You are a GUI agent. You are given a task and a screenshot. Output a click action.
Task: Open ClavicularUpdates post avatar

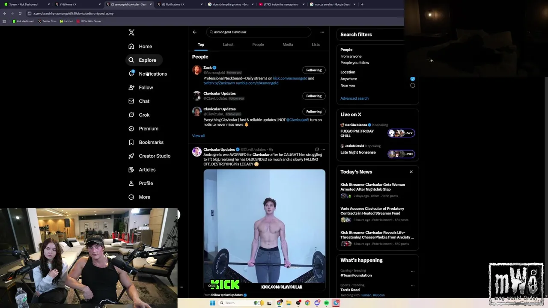pyautogui.click(x=197, y=152)
